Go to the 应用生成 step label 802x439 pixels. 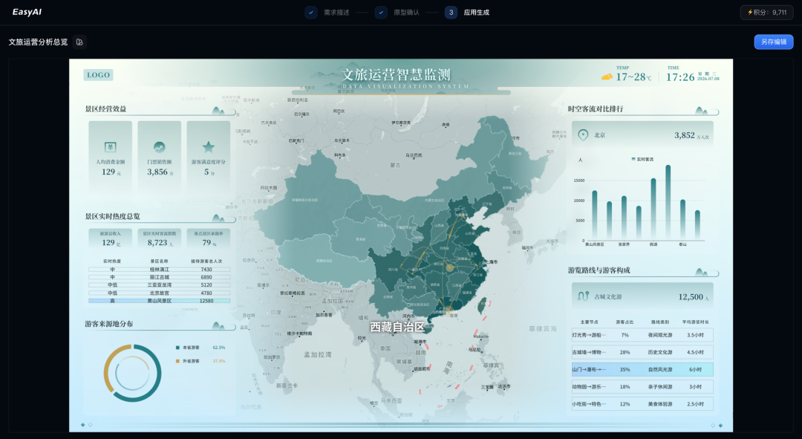tap(477, 13)
